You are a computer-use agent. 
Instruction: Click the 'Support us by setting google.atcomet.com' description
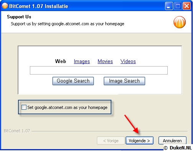click(67, 24)
